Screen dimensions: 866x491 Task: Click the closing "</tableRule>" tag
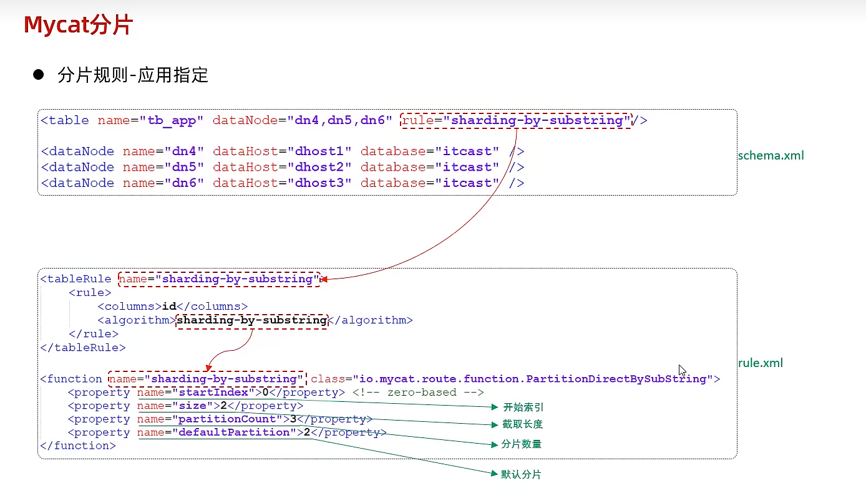[83, 348]
